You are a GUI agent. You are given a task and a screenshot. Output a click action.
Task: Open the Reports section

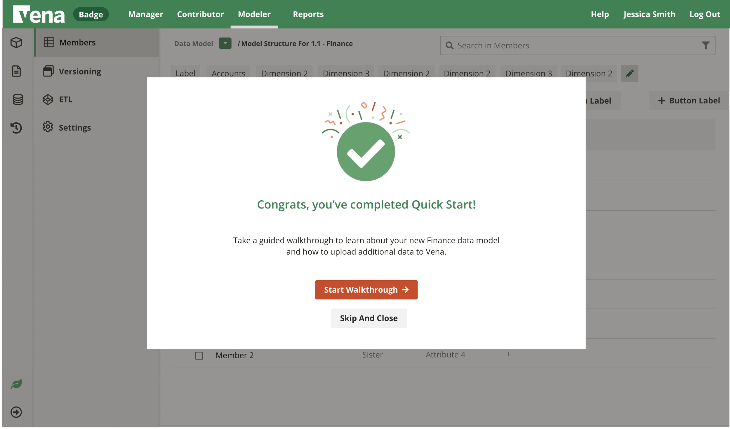point(308,14)
